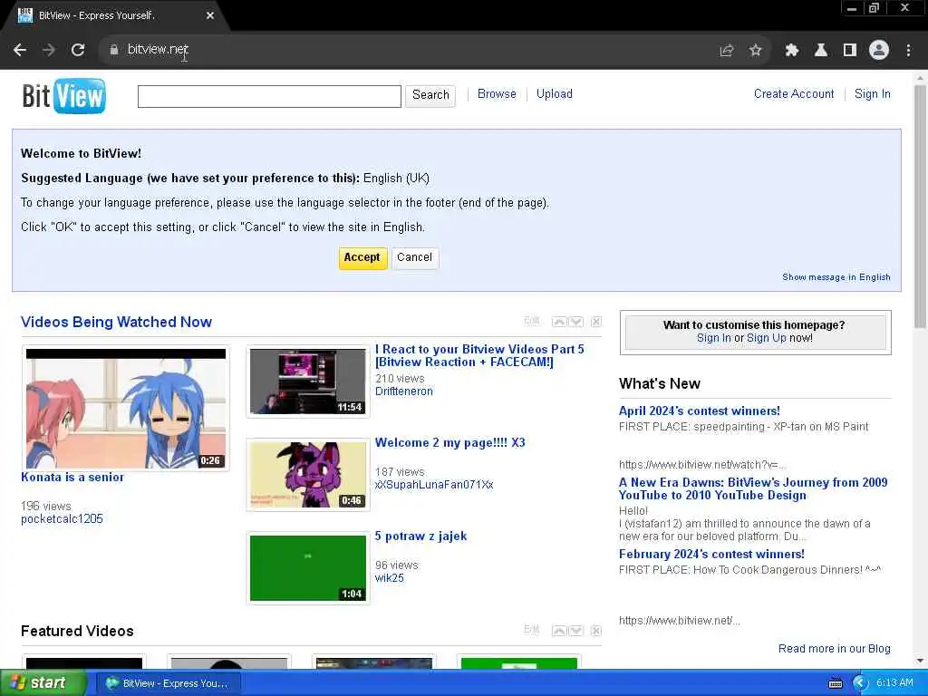Click the BitView logo
The image size is (928, 696).
64,96
